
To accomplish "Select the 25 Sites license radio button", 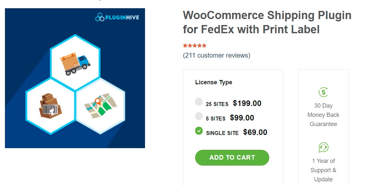I will tap(199, 102).
